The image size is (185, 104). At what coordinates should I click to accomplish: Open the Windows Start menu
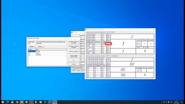pyautogui.click(x=3, y=102)
